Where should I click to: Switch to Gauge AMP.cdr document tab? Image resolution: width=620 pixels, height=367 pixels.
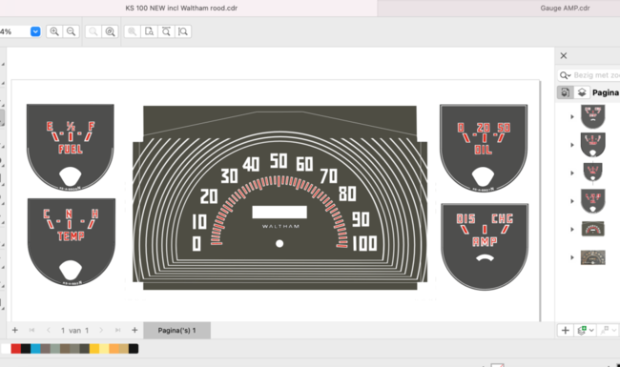tap(565, 8)
